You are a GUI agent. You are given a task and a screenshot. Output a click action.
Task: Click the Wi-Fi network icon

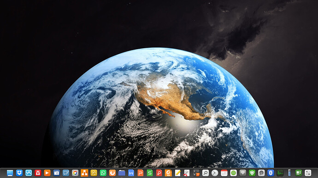(x=243, y=173)
